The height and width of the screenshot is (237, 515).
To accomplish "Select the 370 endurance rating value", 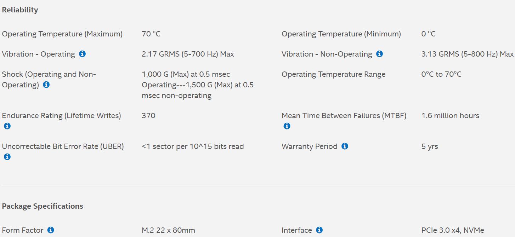I will click(x=148, y=116).
